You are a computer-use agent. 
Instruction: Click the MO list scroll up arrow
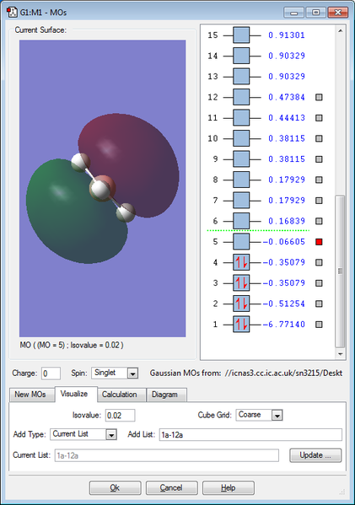pyautogui.click(x=340, y=30)
